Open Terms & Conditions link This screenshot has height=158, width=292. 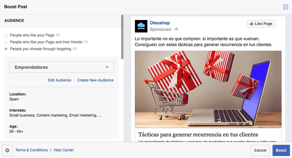[32, 150]
